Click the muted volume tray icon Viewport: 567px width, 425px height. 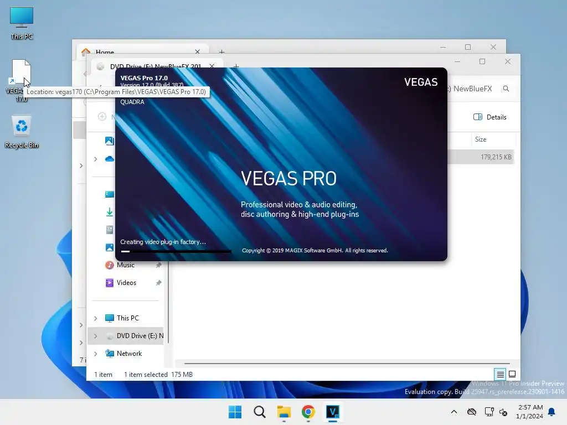[503, 412]
